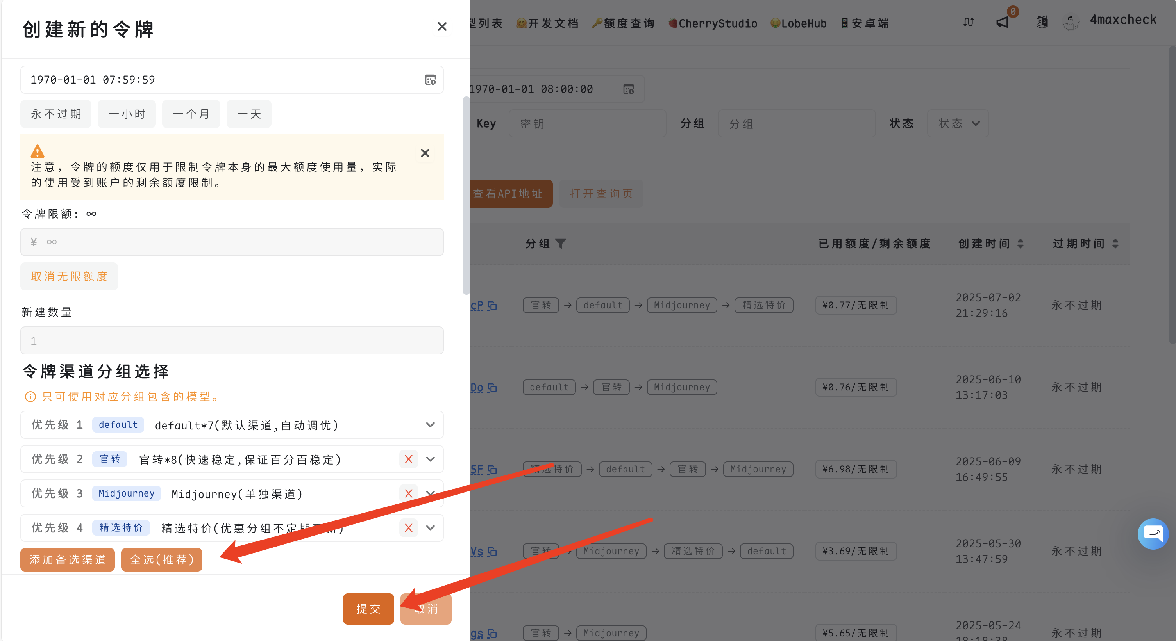This screenshot has width=1176, height=641.
Task: Toggle 取消无限额度 unlimited quota
Action: pyautogui.click(x=69, y=276)
